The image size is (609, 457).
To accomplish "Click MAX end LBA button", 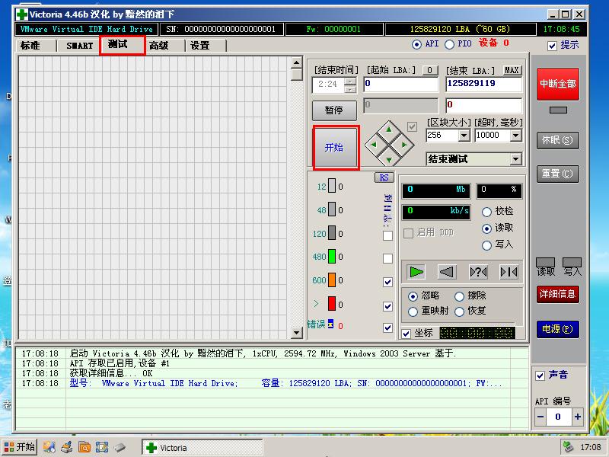I will (512, 70).
